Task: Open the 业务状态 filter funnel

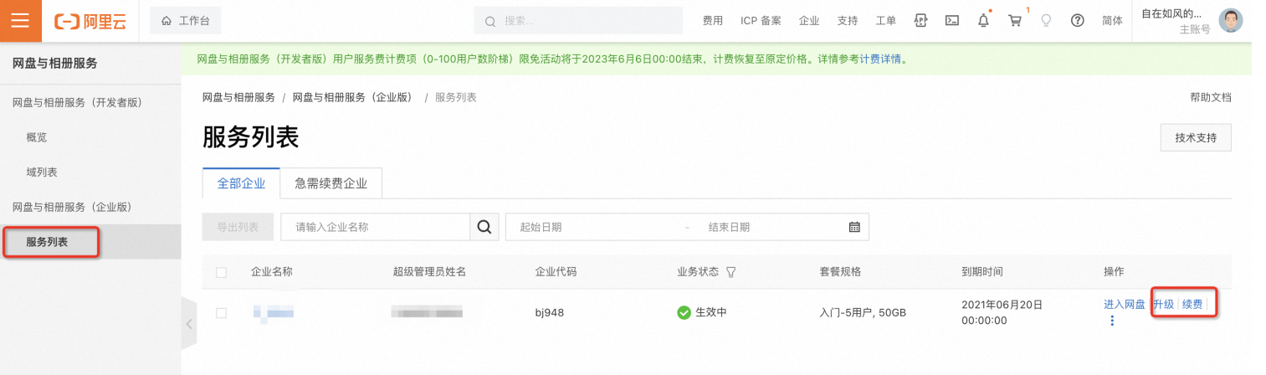Action: click(731, 272)
